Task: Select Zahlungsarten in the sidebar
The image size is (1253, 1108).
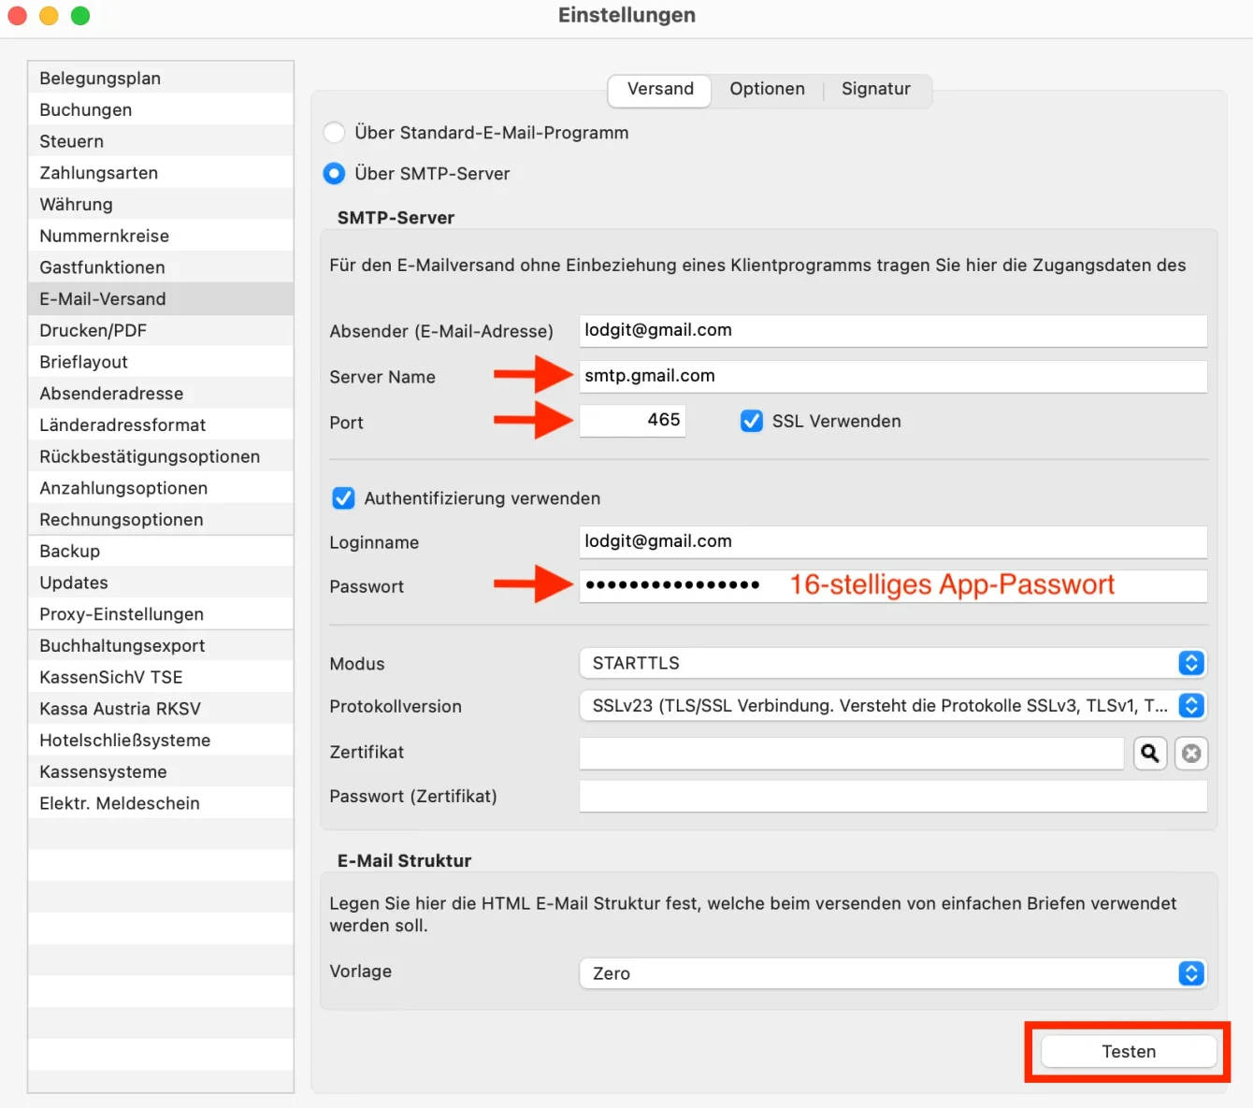Action: click(x=161, y=173)
